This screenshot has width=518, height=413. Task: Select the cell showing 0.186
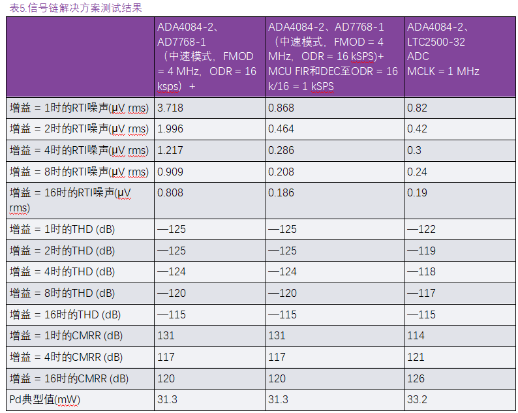[x=281, y=193]
